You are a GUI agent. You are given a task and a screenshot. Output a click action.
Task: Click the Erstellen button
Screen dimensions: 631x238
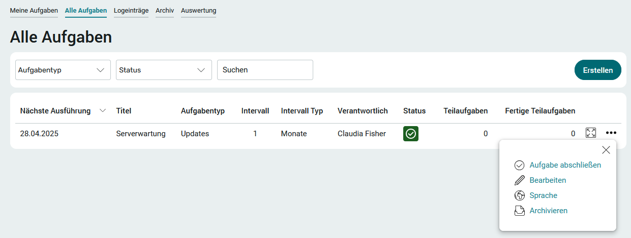[x=598, y=70]
